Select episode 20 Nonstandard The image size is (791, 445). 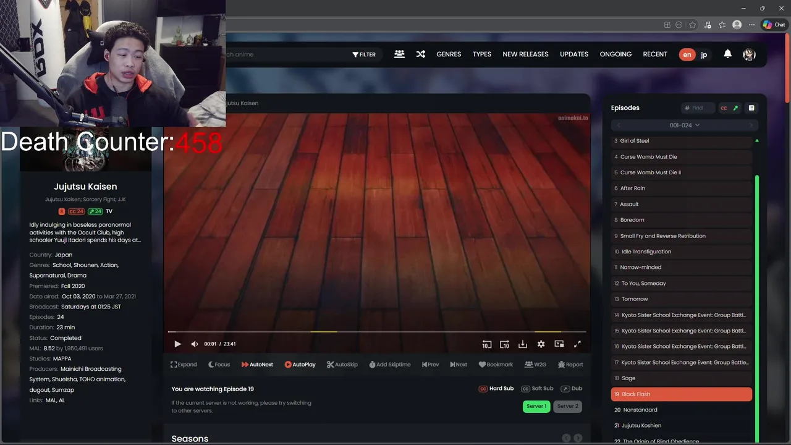(x=681, y=410)
